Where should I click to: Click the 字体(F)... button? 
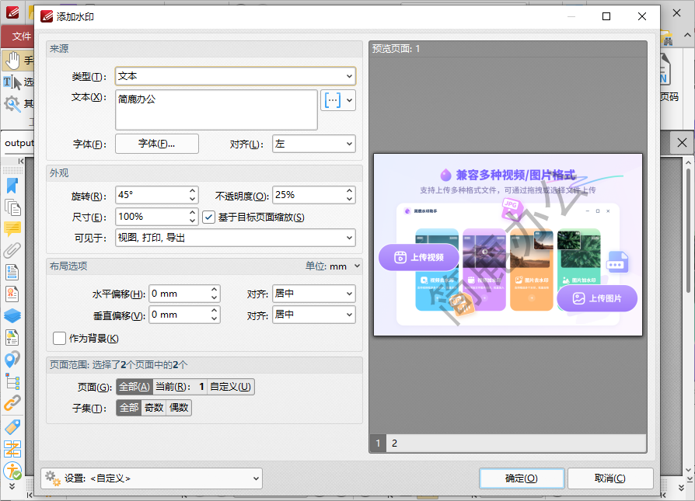click(x=157, y=144)
